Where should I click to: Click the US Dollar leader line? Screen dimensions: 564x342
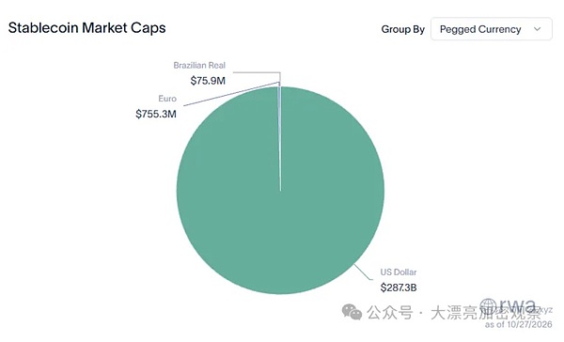363,272
